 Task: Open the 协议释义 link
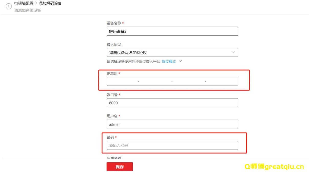169,61
